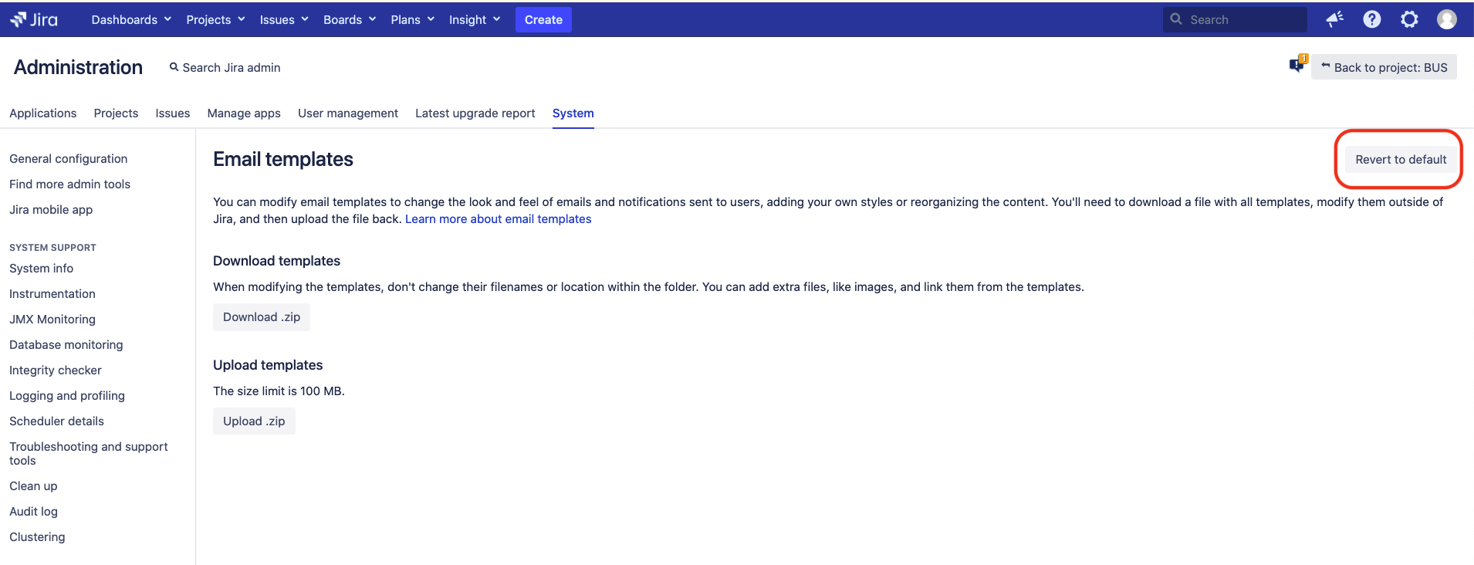Switch to the User management tab
This screenshot has width=1474, height=565.
tap(348, 113)
